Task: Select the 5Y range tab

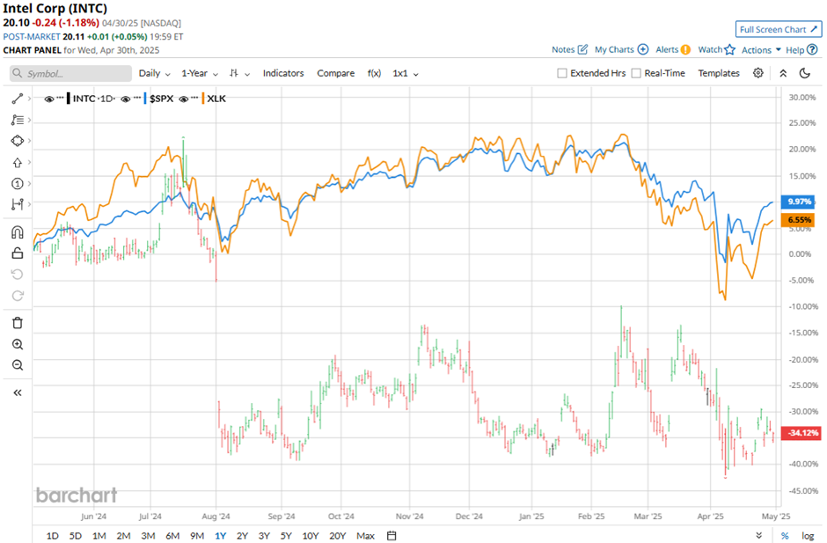Action: 286,536
